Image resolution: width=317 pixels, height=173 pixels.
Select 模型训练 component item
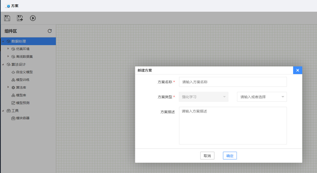(x=23, y=80)
